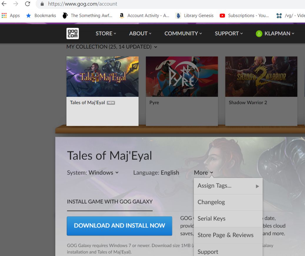Expand the ABOUT menu

pyautogui.click(x=140, y=34)
